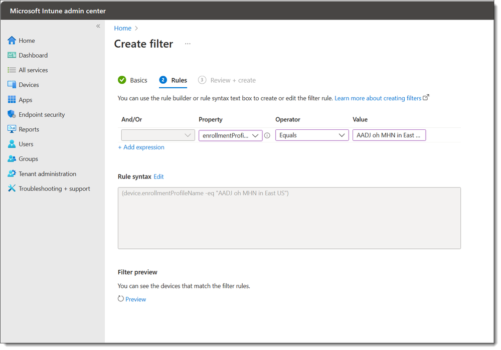Click the Value field with AADJ text

(389, 135)
